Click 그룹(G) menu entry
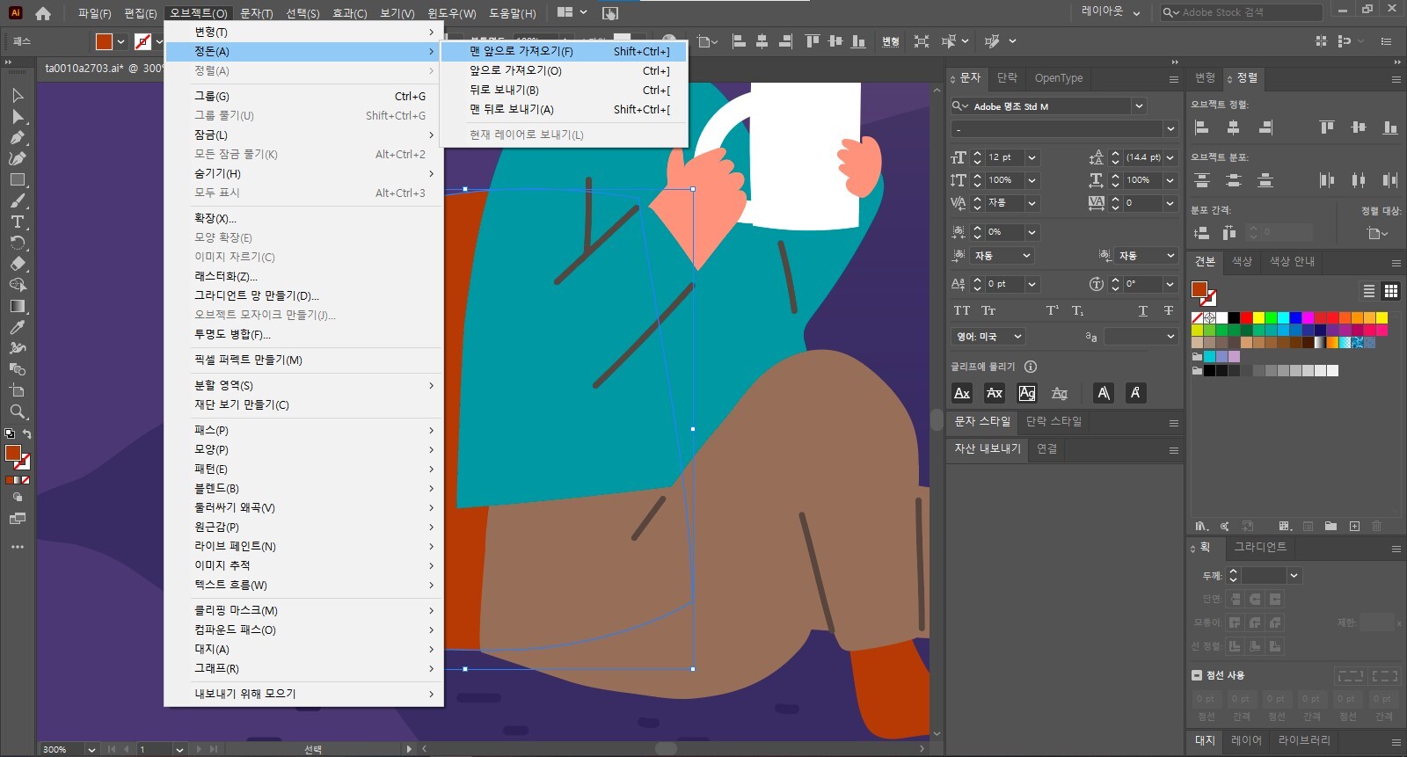Image resolution: width=1407 pixels, height=757 pixels. tap(212, 97)
